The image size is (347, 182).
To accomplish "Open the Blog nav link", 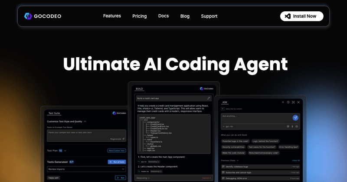I will (185, 16).
